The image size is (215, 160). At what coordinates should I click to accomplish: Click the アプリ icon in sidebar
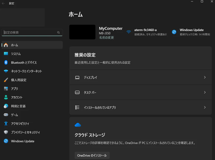tap(6, 88)
